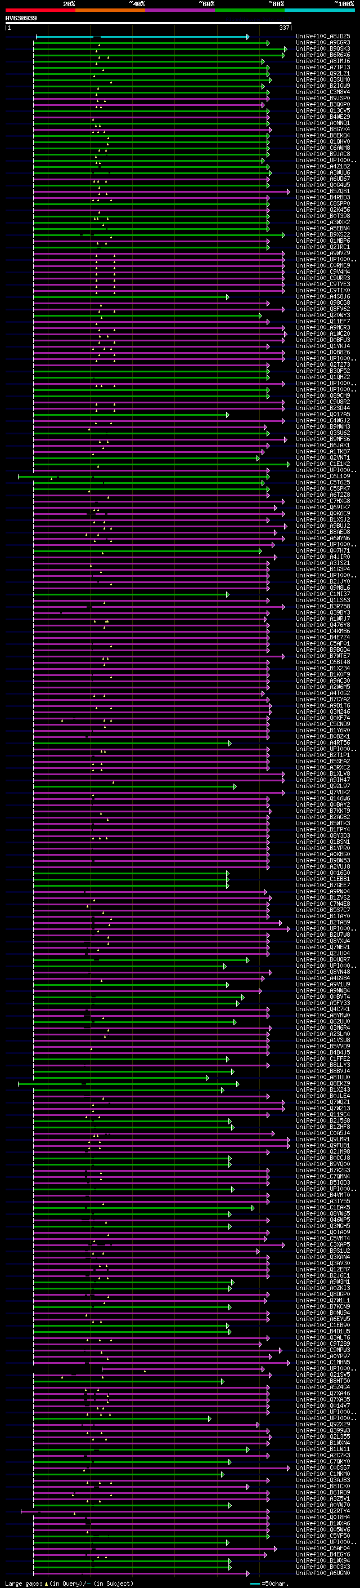This screenshot has height=1588, width=360.
Task: Click the cyan alignment bar for UniRef100_A8JDZ5
Action: click(x=143, y=37)
